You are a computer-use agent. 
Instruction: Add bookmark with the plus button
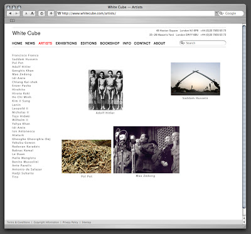[x=51, y=13]
